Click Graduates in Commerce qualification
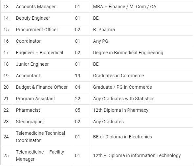The image size is (194, 166). coord(119,76)
